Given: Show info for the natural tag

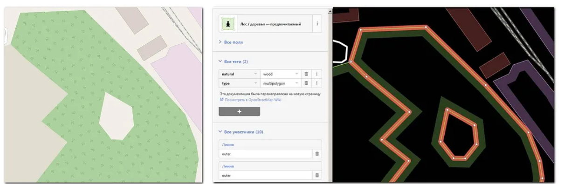Looking at the screenshot, I should point(317,74).
